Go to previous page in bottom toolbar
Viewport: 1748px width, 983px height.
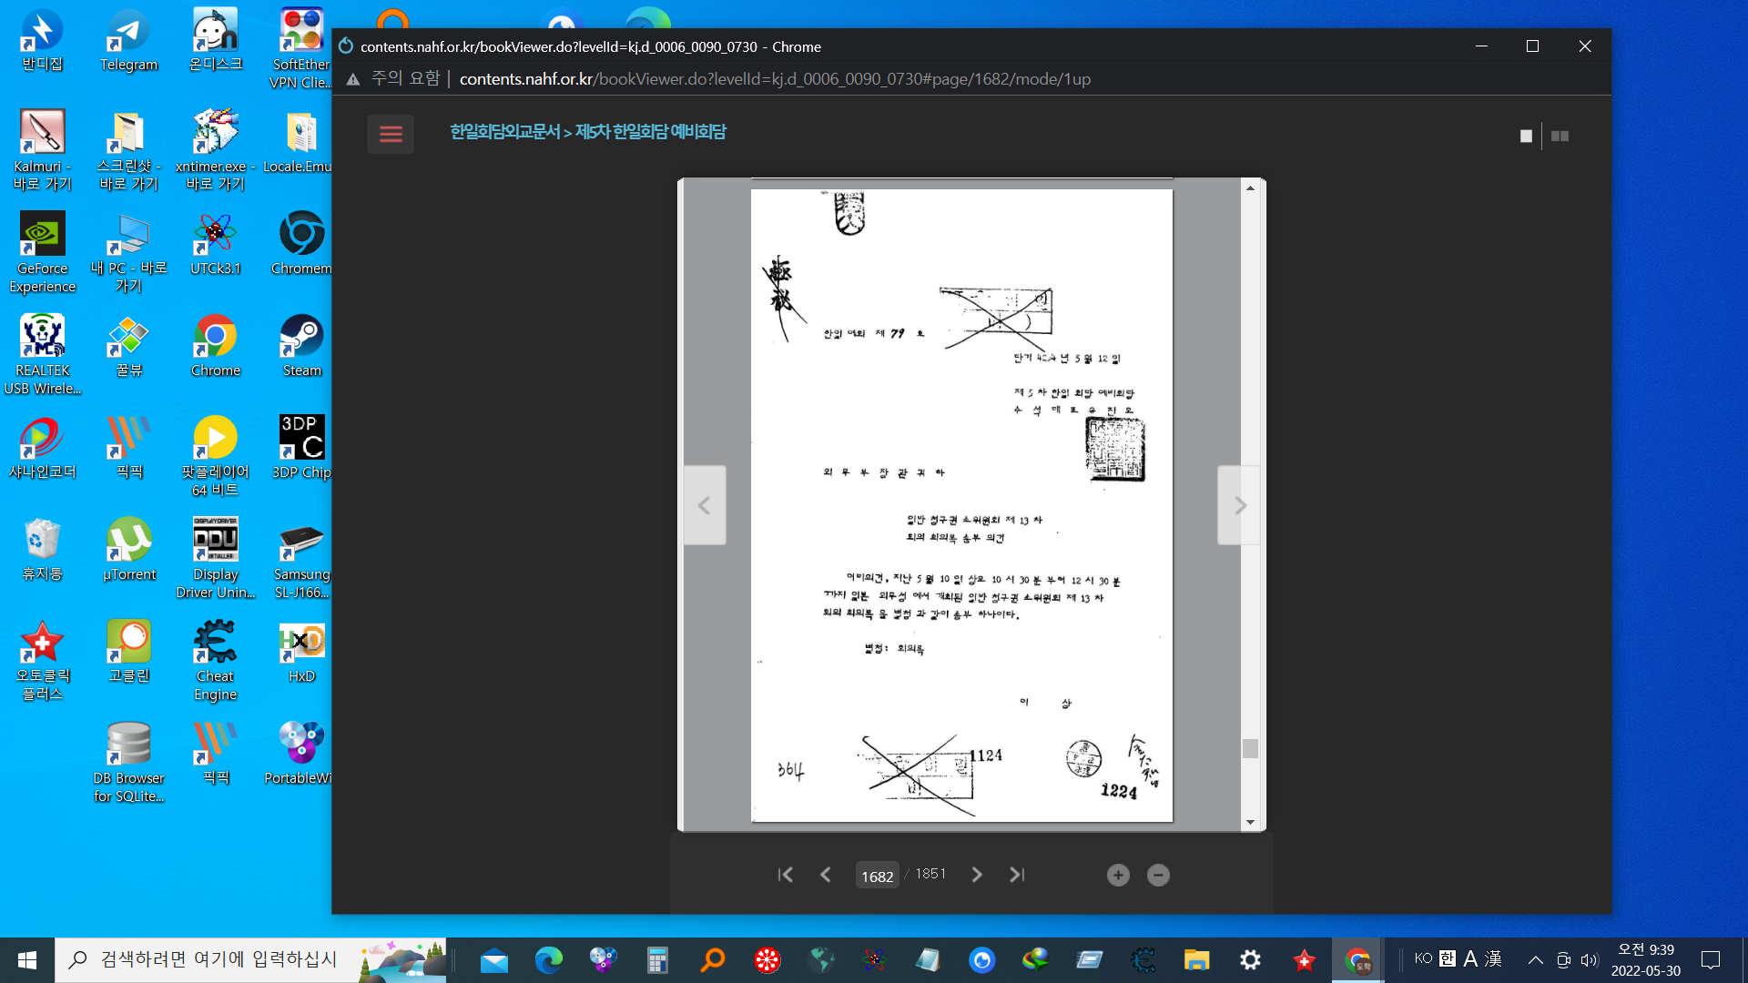[x=826, y=875]
